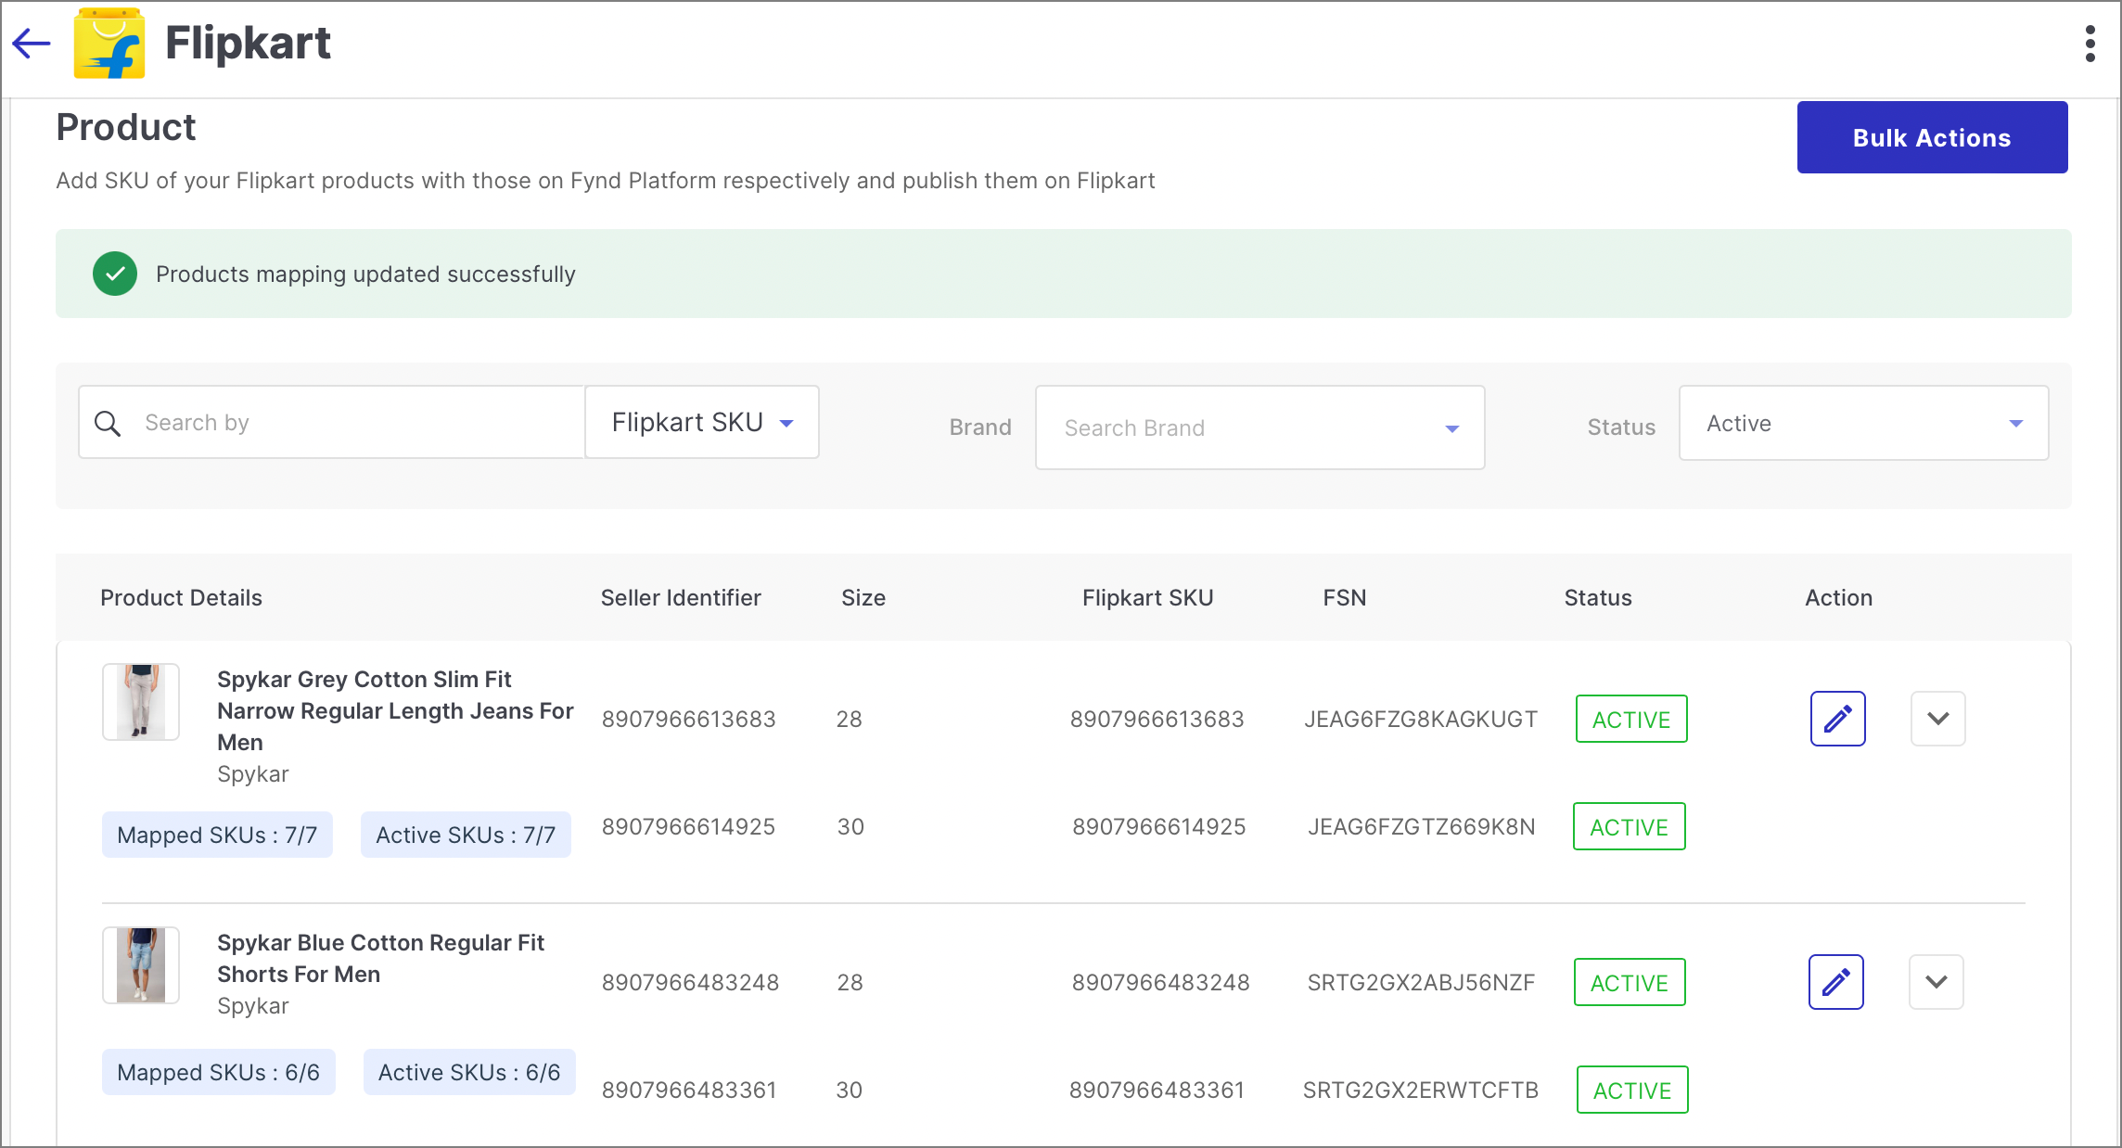Click the Product Details column header
Image resolution: width=2122 pixels, height=1148 pixels.
pos(181,598)
